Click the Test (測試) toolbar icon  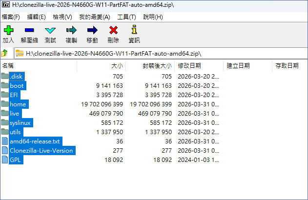[50, 31]
